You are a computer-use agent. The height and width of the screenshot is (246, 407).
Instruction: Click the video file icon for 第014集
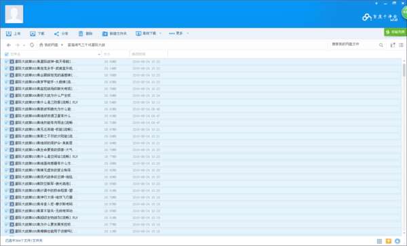[12, 150]
